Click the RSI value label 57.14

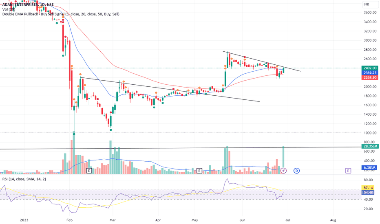tap(368, 188)
